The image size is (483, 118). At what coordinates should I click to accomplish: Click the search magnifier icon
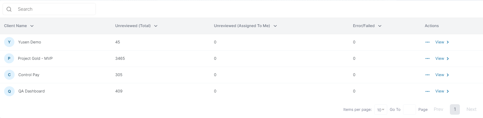pyautogui.click(x=9, y=9)
